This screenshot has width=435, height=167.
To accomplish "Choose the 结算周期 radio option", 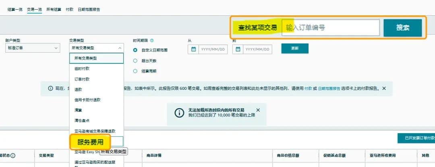I will [x=135, y=71].
